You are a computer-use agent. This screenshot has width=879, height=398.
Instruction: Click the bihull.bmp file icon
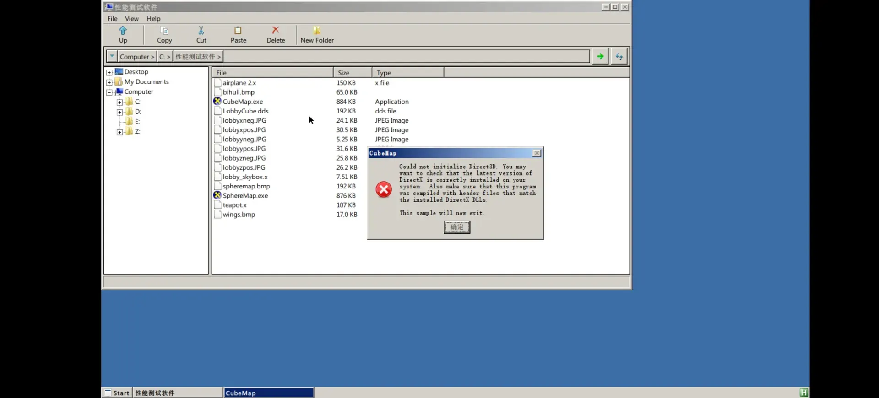pyautogui.click(x=218, y=92)
